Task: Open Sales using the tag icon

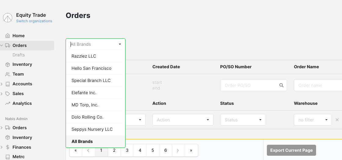Action: click(x=8, y=94)
